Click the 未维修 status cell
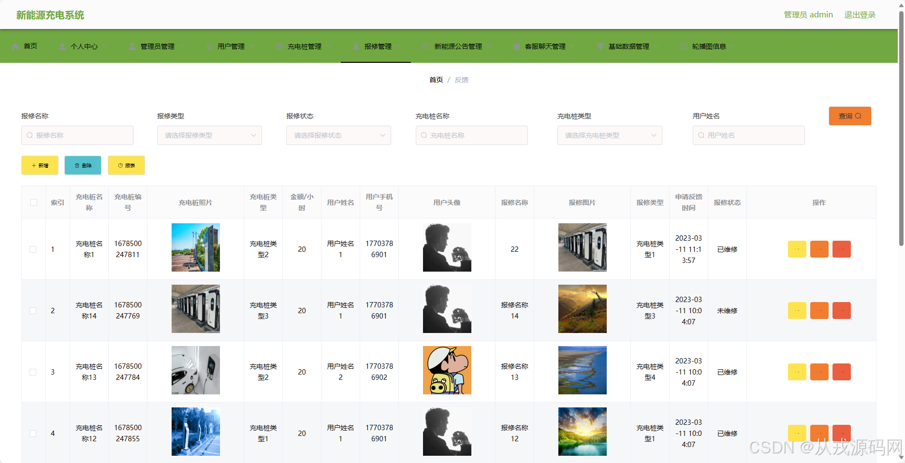The image size is (905, 463). tap(727, 311)
